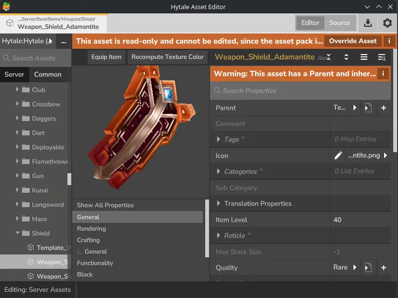
Task: Switch to Editor view mode
Action: point(310,23)
